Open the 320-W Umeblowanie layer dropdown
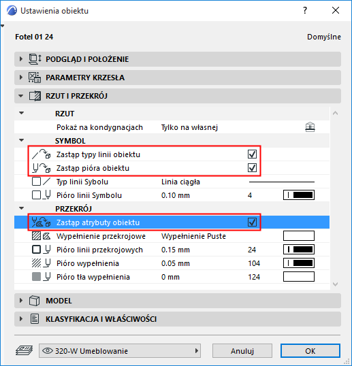352x366 pixels. click(x=120, y=350)
